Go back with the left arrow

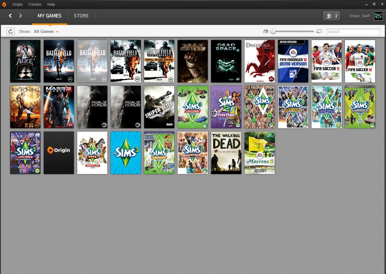pos(10,16)
